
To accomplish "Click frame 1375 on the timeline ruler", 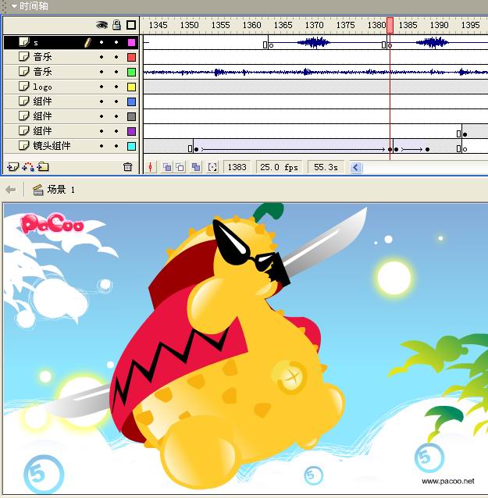I will [345, 25].
